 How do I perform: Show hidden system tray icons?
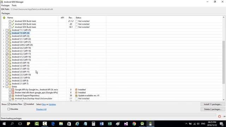(x=186, y=124)
